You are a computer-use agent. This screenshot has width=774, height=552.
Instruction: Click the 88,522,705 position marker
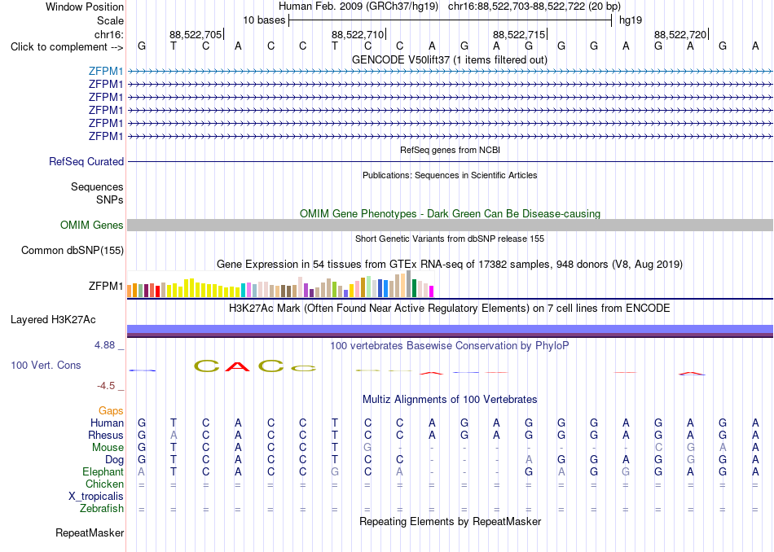[x=196, y=34]
